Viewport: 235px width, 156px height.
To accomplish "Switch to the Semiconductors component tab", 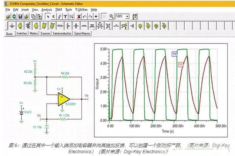I will (62, 33).
